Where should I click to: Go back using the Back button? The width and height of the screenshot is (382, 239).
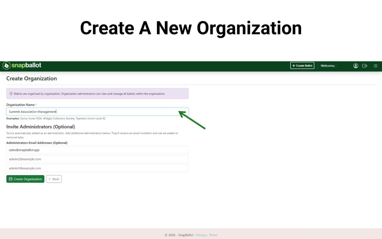[x=54, y=179]
